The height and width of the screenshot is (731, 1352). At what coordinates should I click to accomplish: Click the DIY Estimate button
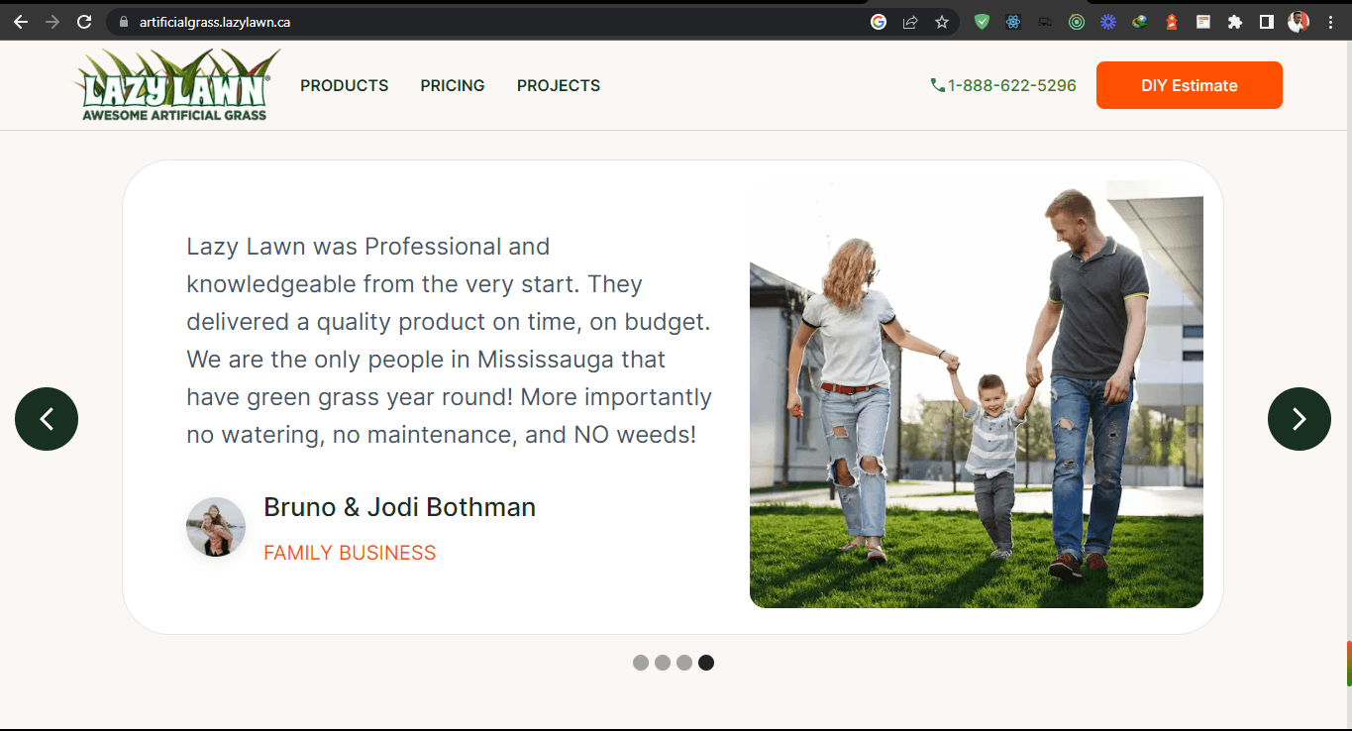[x=1190, y=85]
